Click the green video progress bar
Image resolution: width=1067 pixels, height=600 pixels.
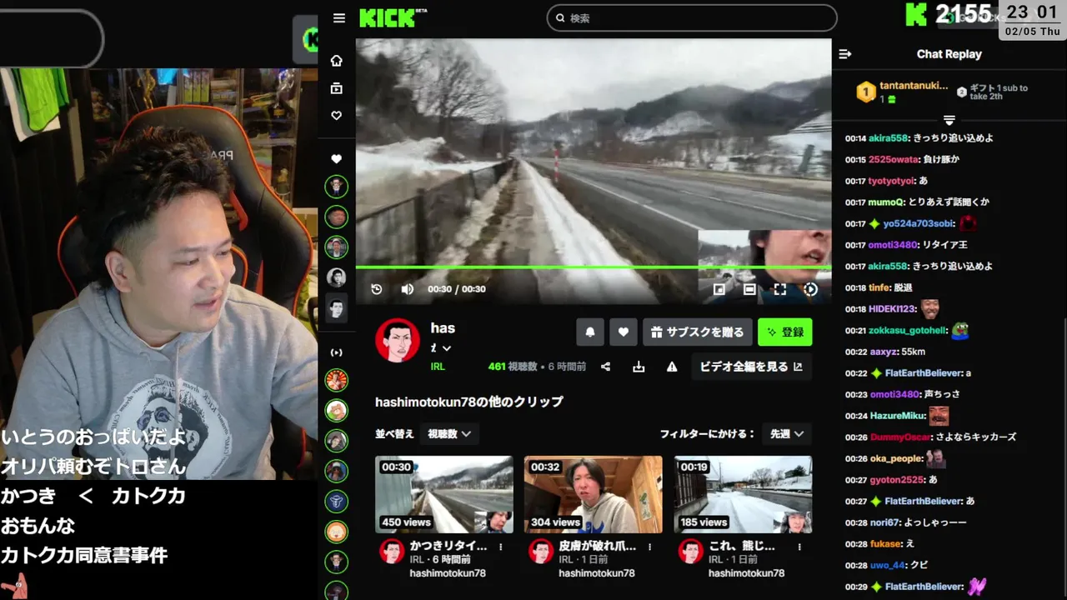click(594, 267)
